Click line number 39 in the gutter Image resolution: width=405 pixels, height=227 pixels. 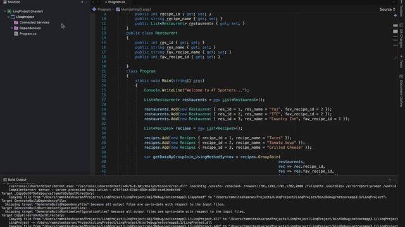pos(103,157)
